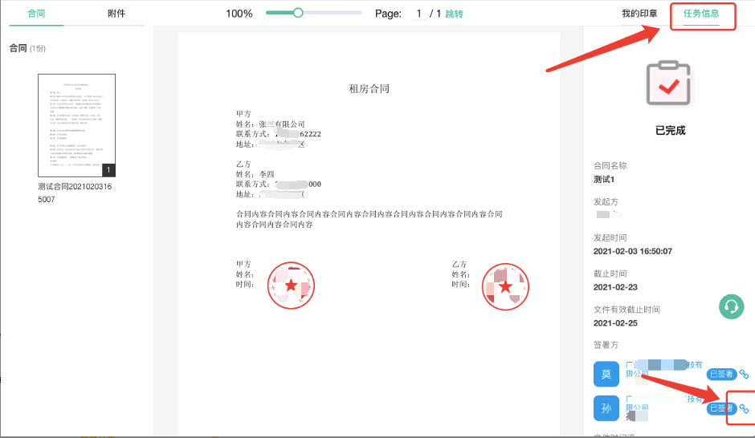Click the 跳转 page jump link

[454, 14]
